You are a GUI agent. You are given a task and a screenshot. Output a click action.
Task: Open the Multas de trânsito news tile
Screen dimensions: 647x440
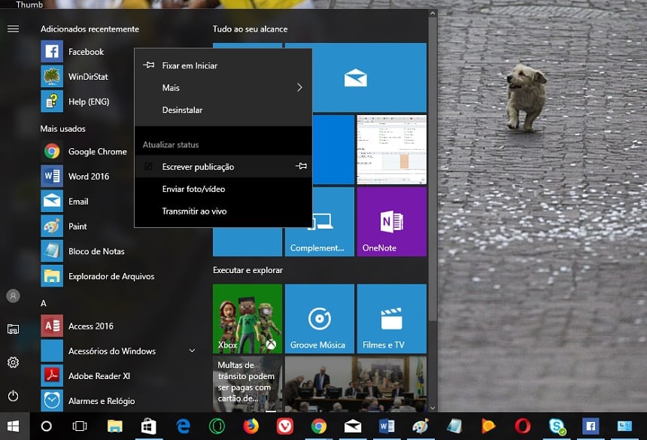click(248, 384)
